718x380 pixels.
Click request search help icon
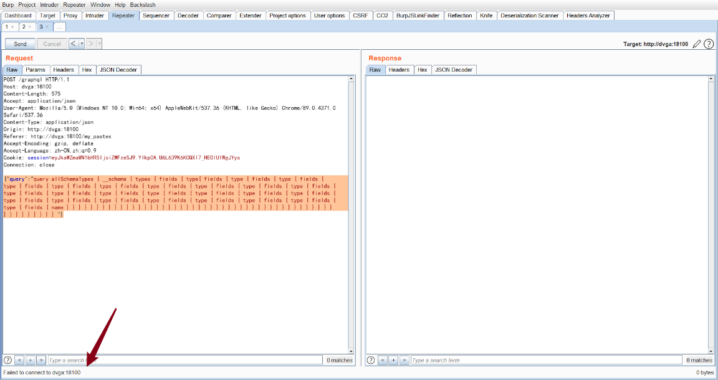point(7,360)
